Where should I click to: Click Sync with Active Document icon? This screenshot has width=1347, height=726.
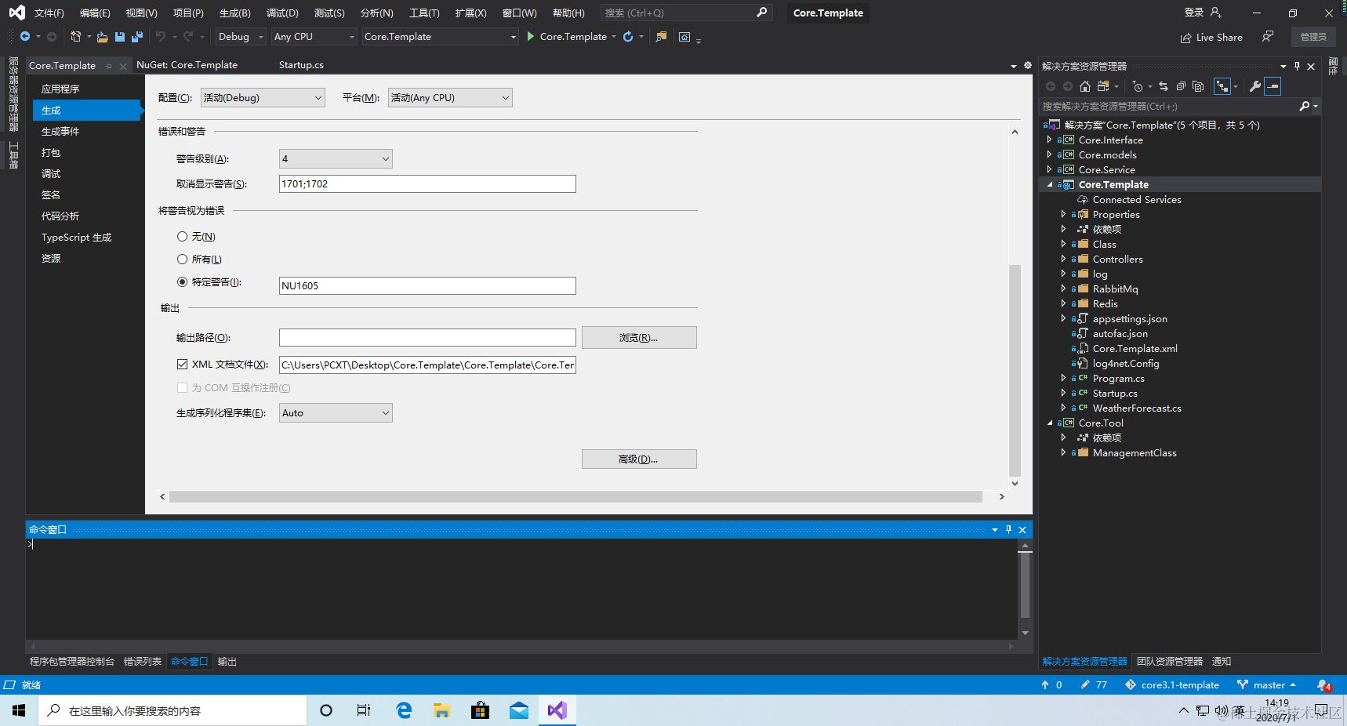[1164, 86]
